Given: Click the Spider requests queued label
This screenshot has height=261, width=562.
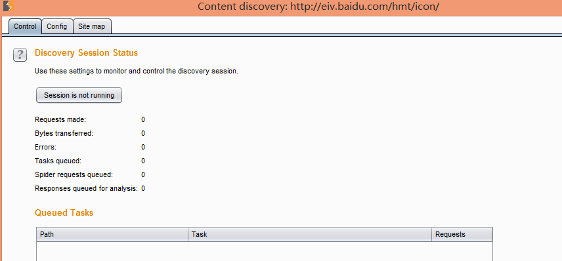Looking at the screenshot, I should 74,174.
